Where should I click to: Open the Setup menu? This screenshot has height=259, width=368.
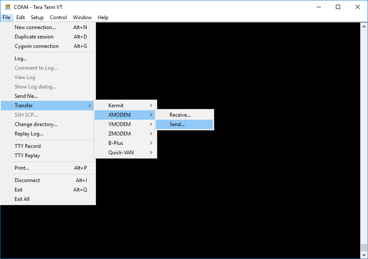click(x=37, y=18)
